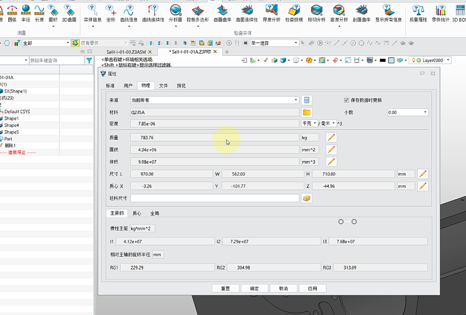
Task: Open the 来源 source dropdown
Action: [214, 100]
